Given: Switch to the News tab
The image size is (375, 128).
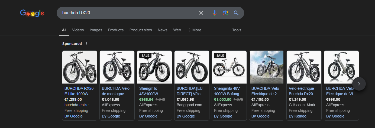Looking at the screenshot, I should (163, 30).
